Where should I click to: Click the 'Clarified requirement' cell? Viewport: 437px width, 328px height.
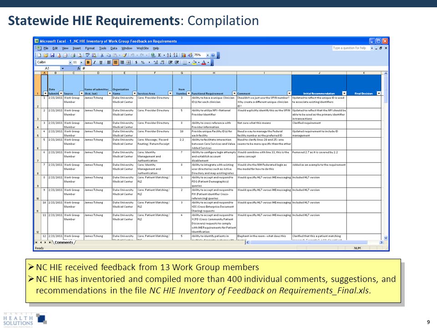[x=319, y=125]
